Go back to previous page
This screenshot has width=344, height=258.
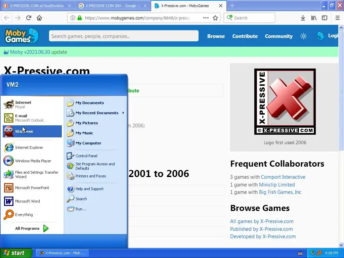click(x=7, y=18)
